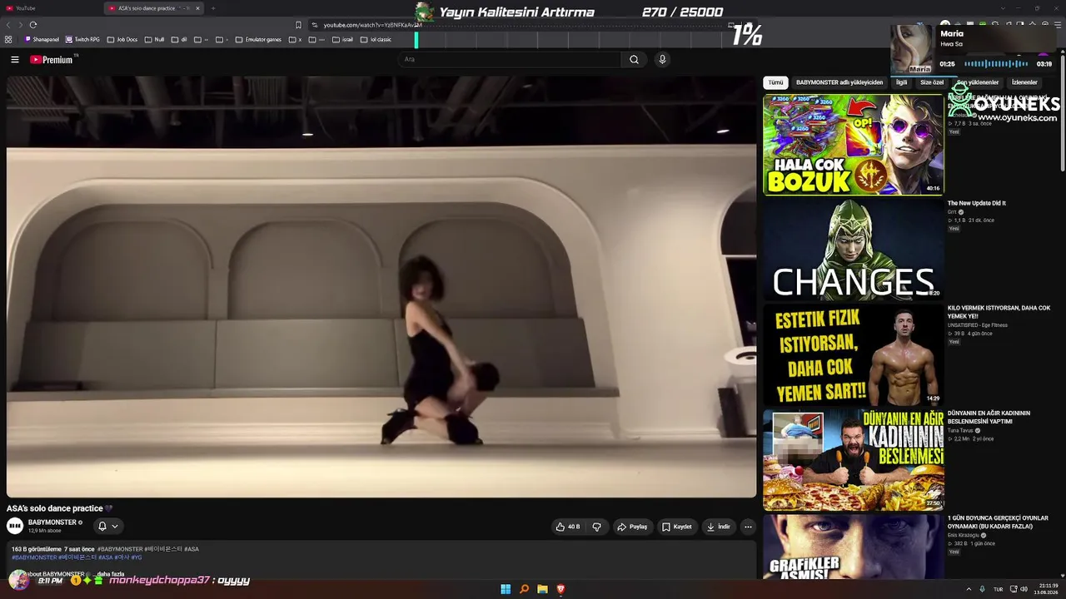Click the YouTube search magnifier button
This screenshot has height=599, width=1066.
coord(634,59)
